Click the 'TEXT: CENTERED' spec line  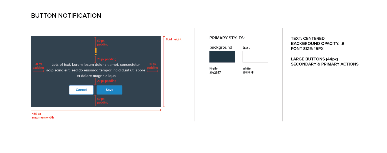(x=308, y=39)
